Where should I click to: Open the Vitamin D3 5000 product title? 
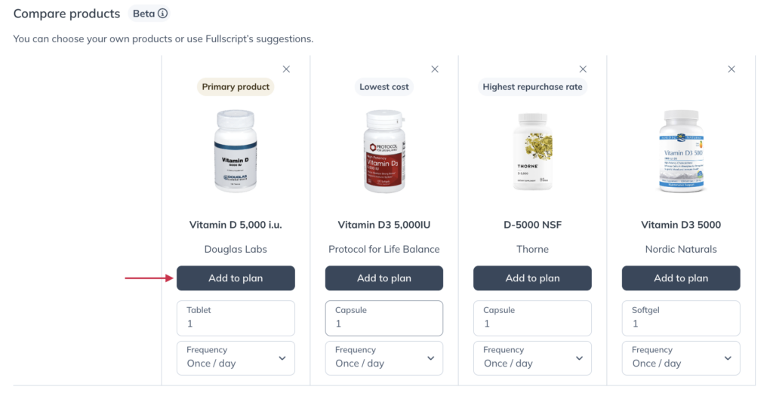pos(681,225)
